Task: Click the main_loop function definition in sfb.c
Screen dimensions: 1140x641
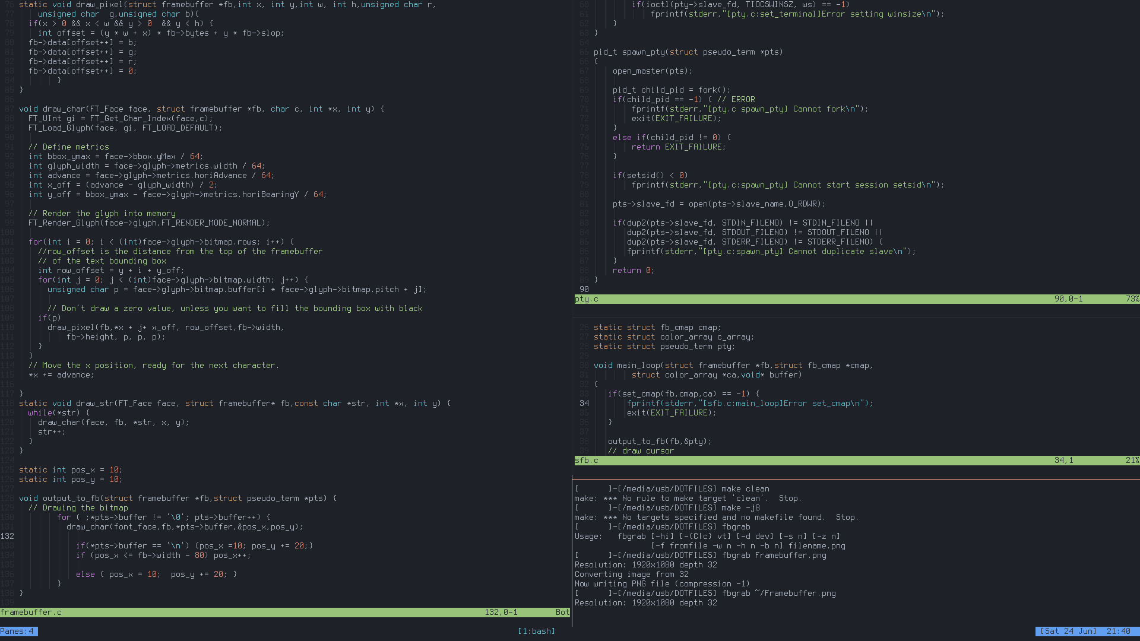Action: coord(638,365)
